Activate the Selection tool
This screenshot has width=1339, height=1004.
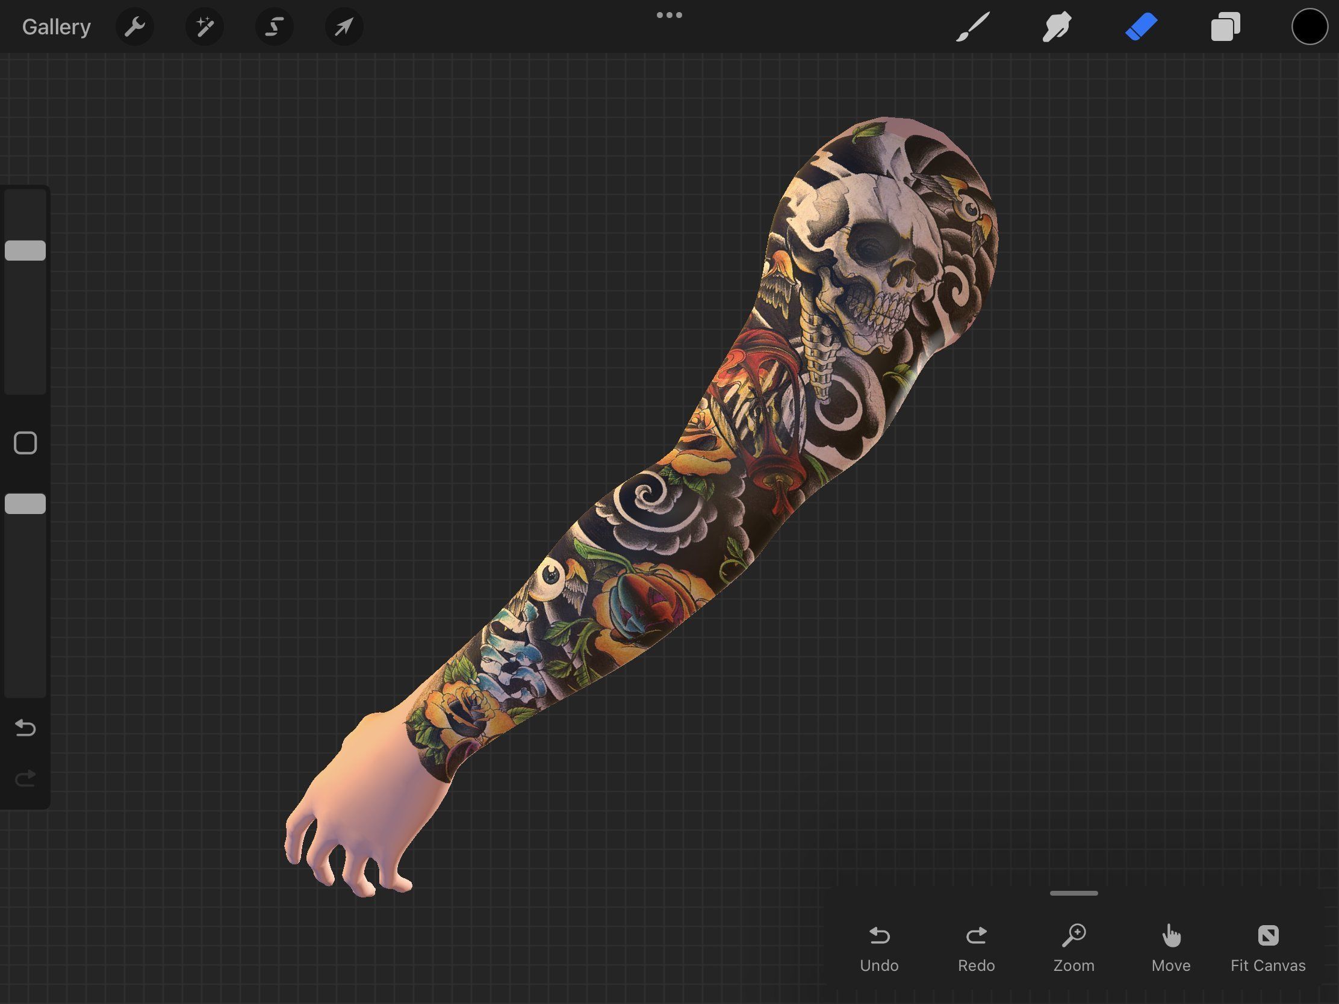tap(274, 27)
